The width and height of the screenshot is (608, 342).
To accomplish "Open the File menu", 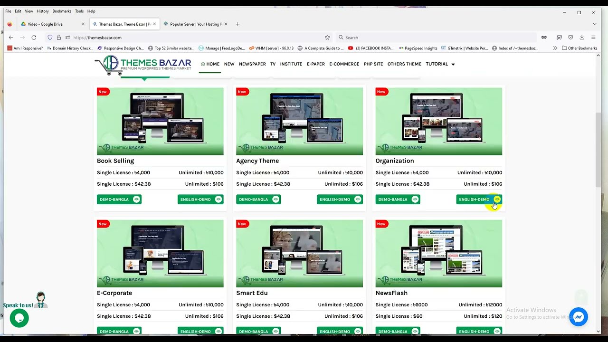I will 8,11.
